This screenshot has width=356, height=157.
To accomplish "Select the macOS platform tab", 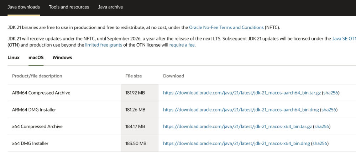I will [x=36, y=58].
